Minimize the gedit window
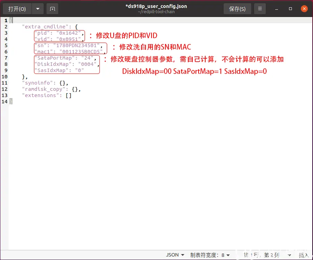The height and width of the screenshot is (260, 313). click(276, 8)
